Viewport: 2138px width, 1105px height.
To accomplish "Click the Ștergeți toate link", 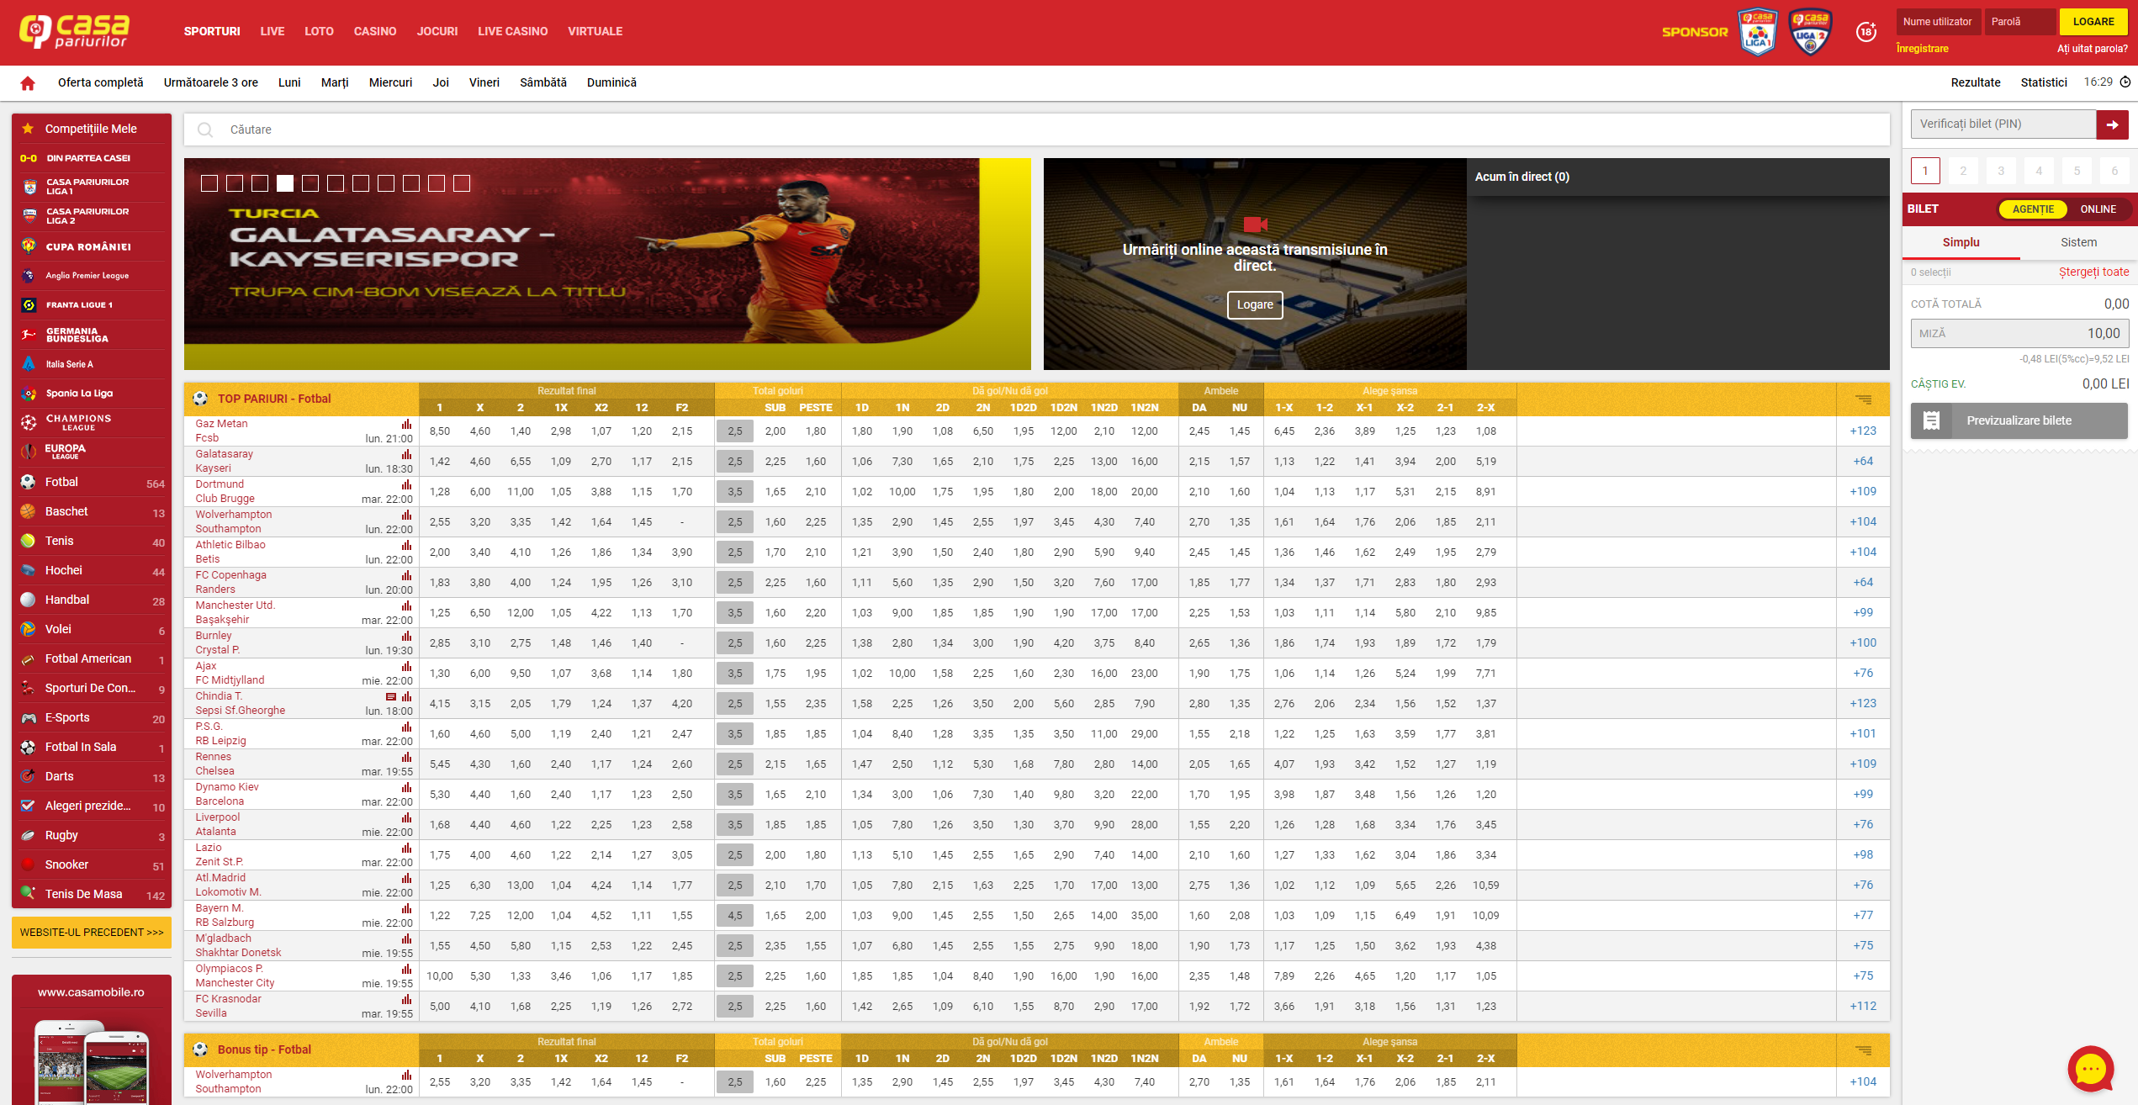I will pyautogui.click(x=2093, y=272).
